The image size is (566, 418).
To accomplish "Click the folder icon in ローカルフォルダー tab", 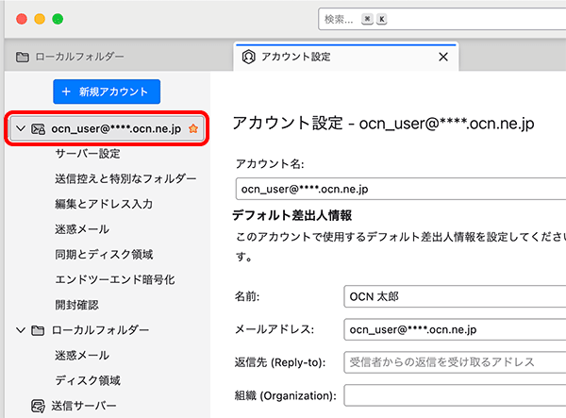I will pos(21,58).
